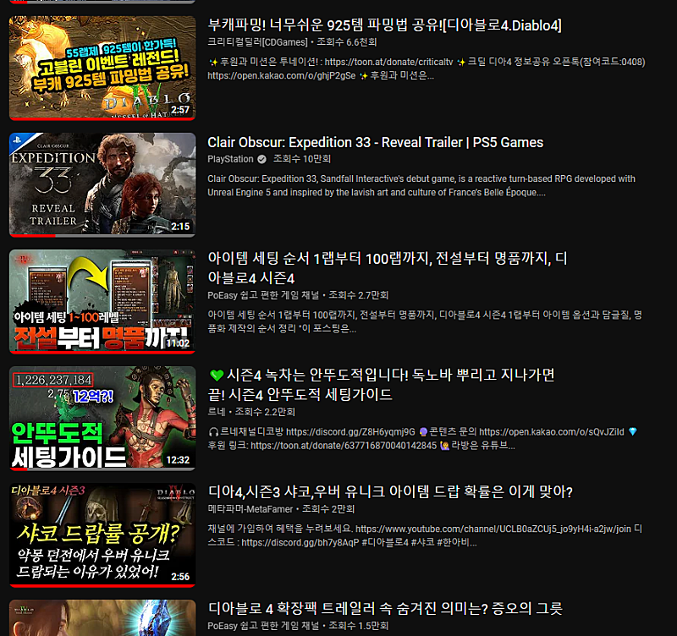Click the 2:57 duration badge
Viewport: 677px width, 636px height.
180,110
